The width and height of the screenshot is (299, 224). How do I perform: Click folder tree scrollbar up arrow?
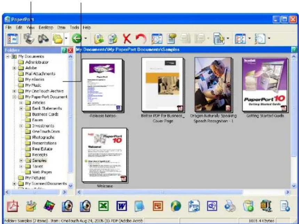pos(70,57)
